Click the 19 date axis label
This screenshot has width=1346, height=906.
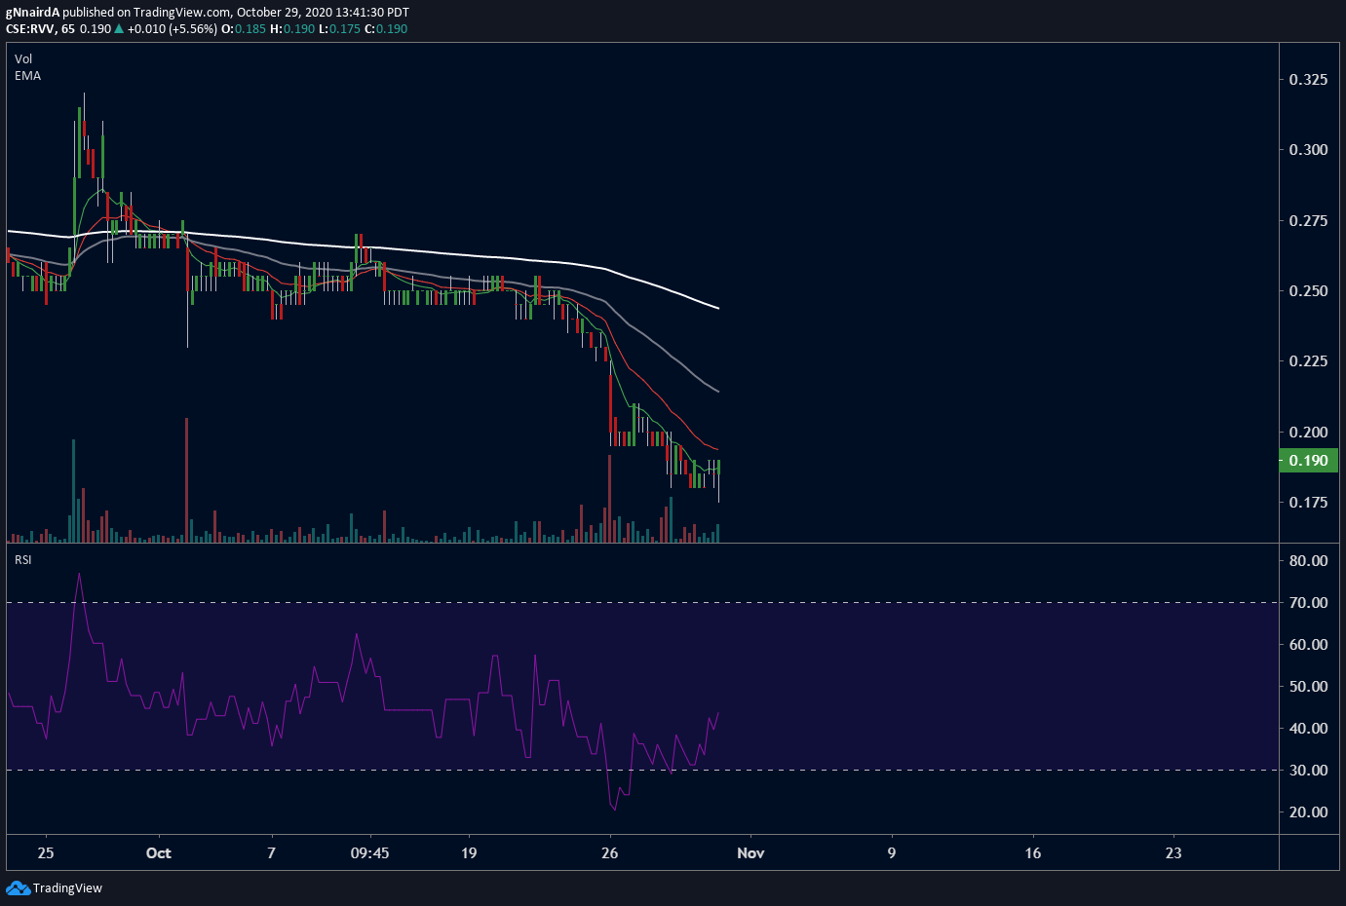coord(469,853)
